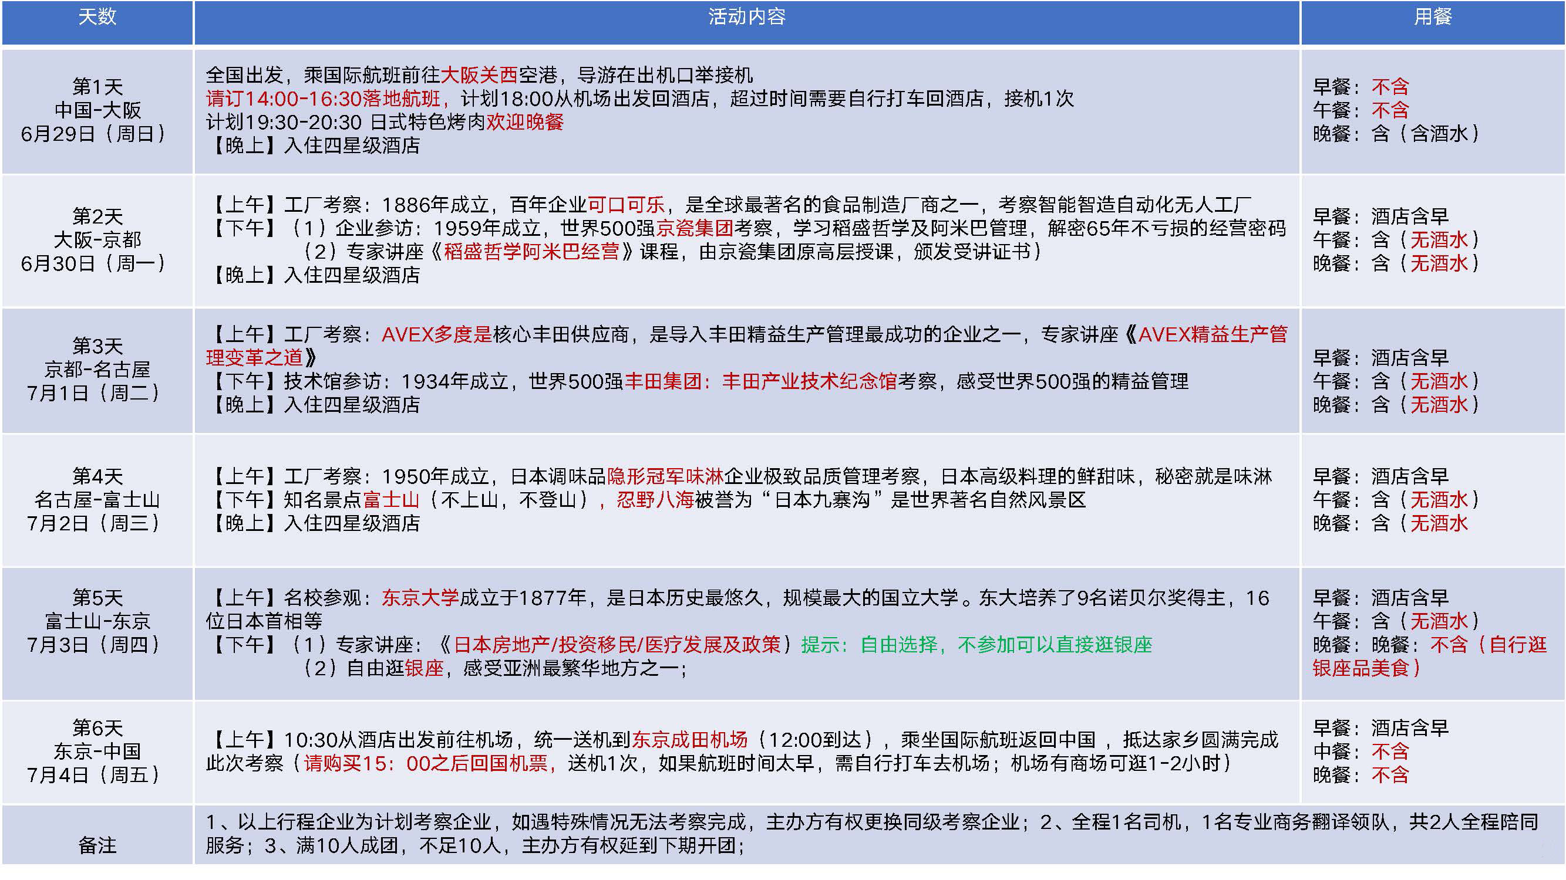Click red text 日本房地产/投资移民/医疗发展及政策
The height and width of the screenshot is (880, 1566).
617,645
